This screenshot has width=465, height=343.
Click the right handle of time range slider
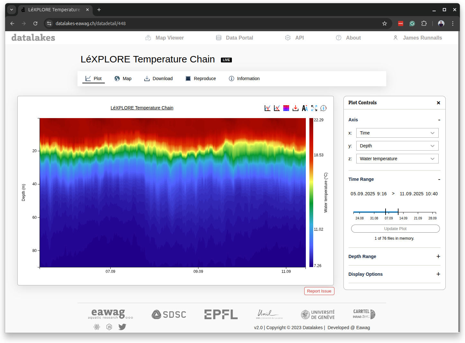pyautogui.click(x=398, y=212)
